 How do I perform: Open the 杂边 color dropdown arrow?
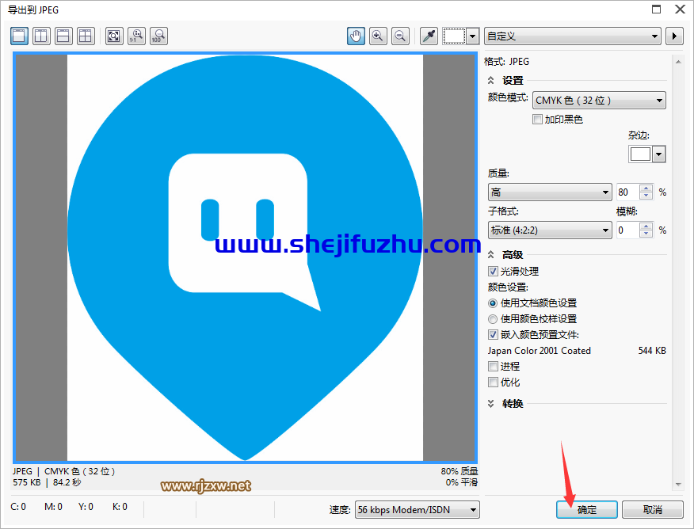(659, 154)
